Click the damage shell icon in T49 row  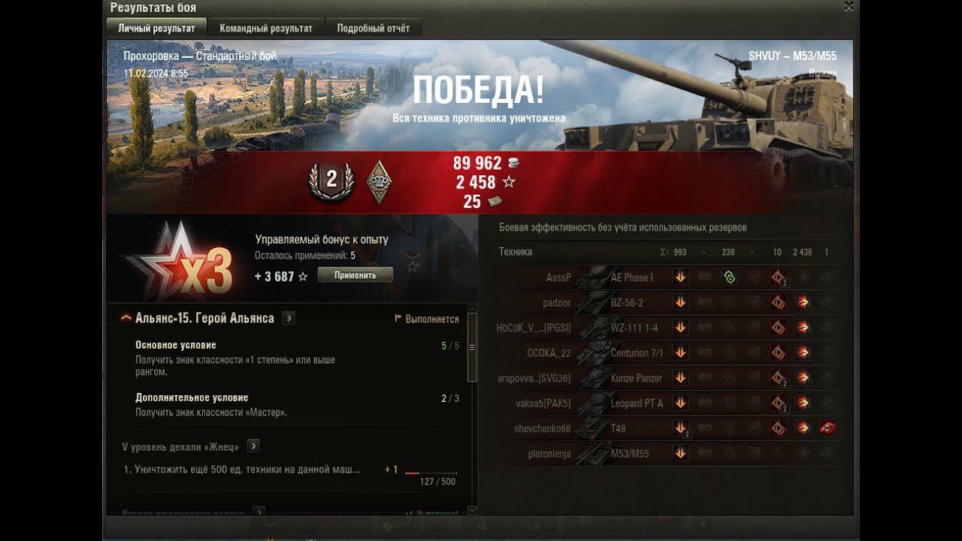pos(803,428)
